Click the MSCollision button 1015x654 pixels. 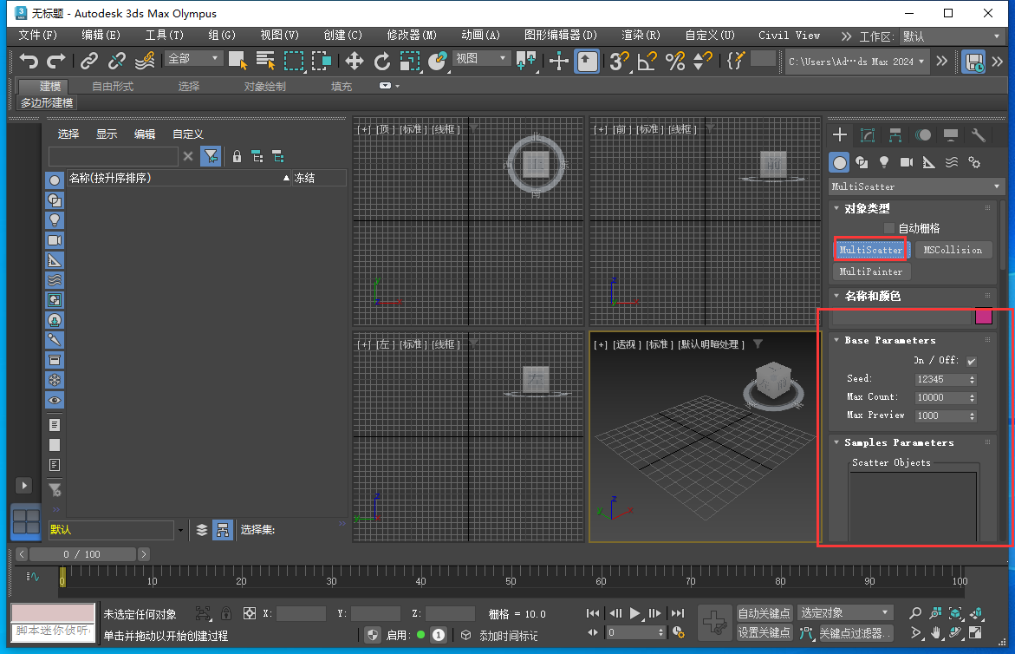(x=953, y=249)
